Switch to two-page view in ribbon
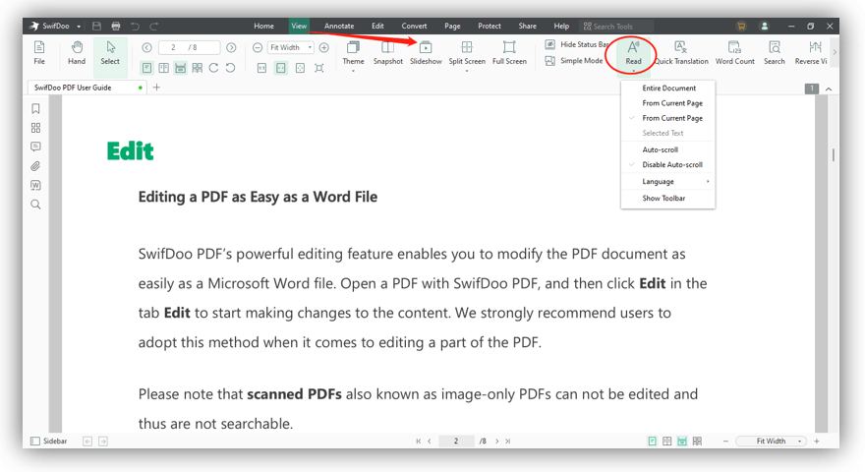Viewport: 865px width, 472px height. pos(164,68)
